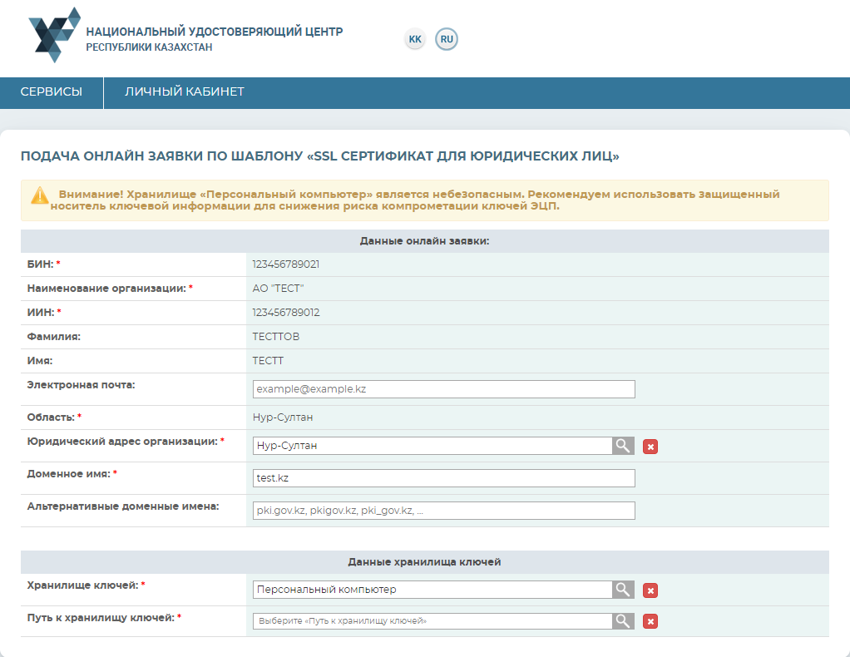
Task: Switch language to Russian (RU)
Action: 447,39
